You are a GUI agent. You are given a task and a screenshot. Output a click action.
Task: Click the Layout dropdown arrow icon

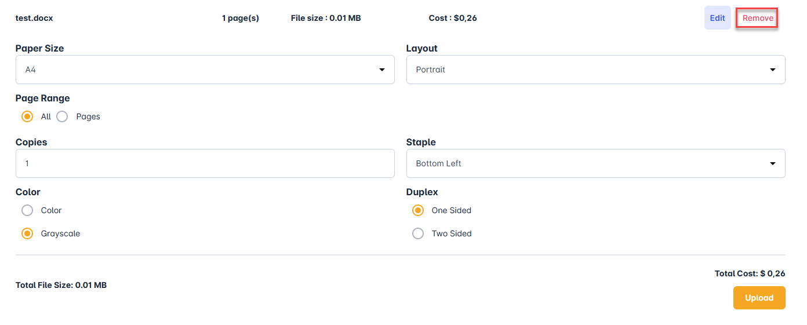[773, 70]
